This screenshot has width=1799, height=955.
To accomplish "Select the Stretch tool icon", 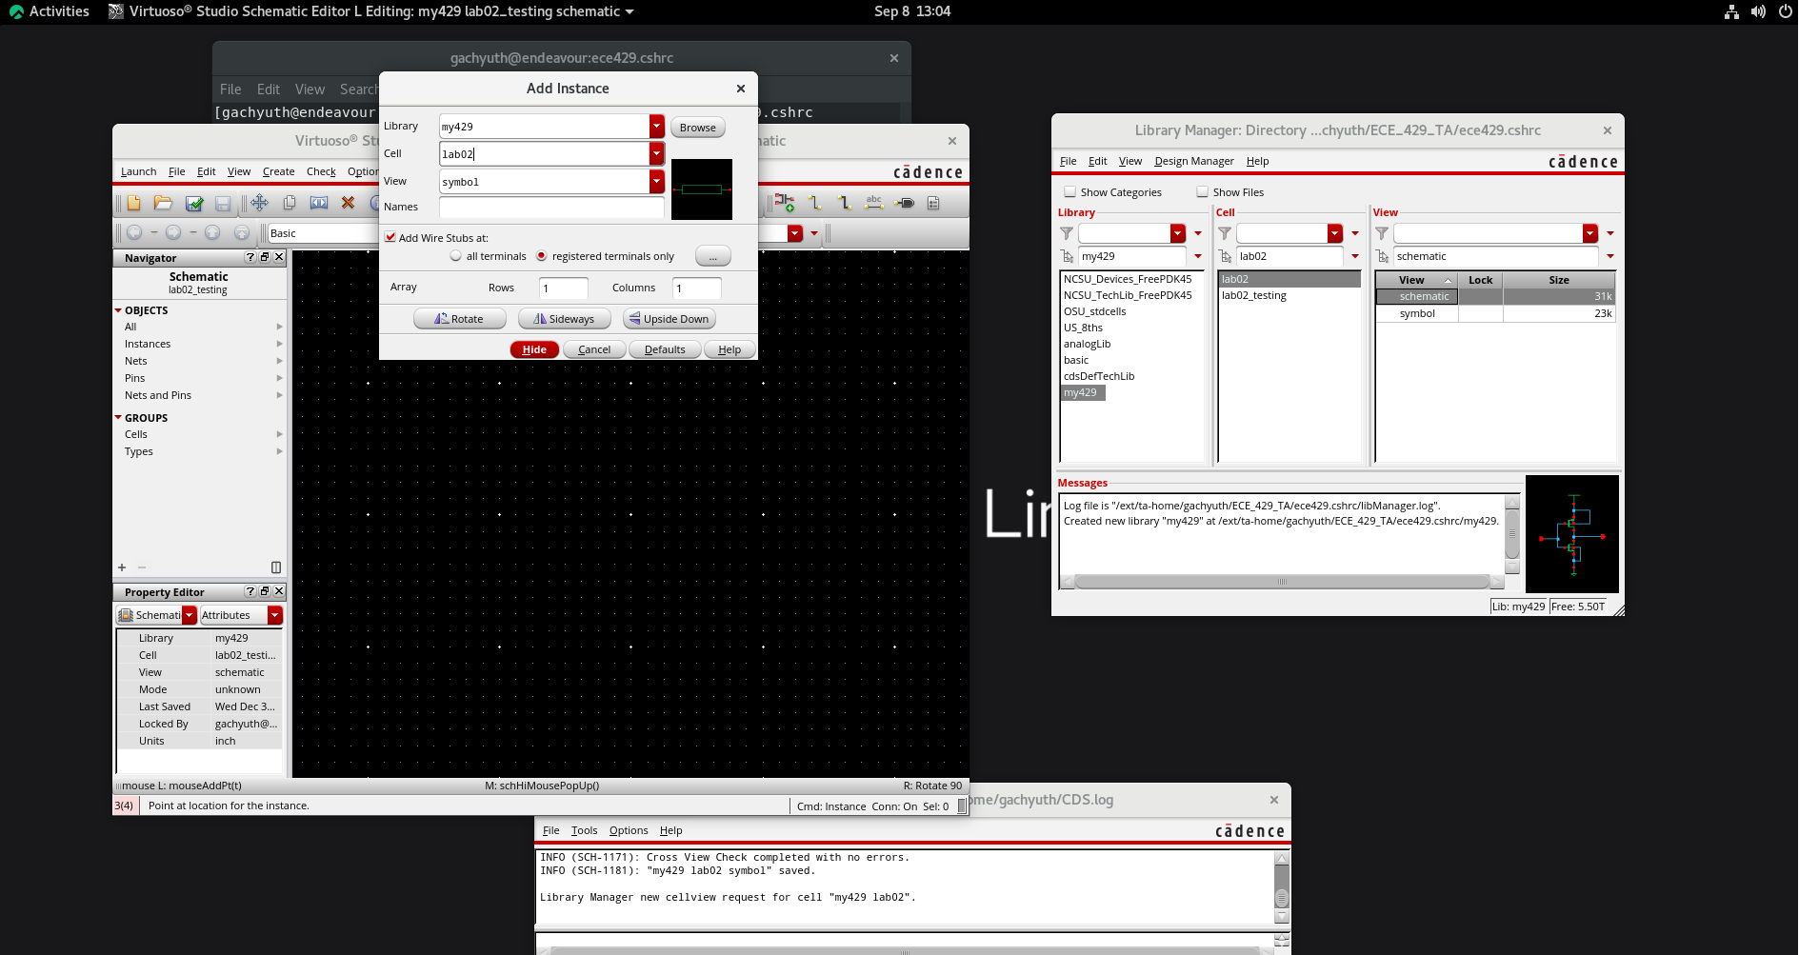I will [319, 203].
